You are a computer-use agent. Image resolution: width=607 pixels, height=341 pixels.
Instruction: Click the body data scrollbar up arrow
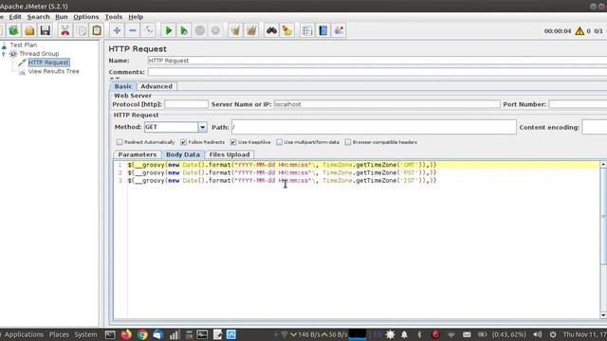(x=603, y=165)
